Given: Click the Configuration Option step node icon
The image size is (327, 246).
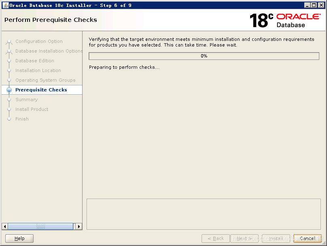Looking at the screenshot, I should [9, 41].
